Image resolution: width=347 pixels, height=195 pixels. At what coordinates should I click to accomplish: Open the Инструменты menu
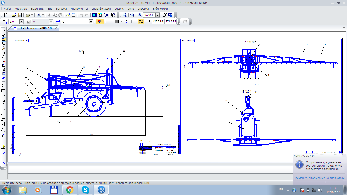[x=79, y=9]
